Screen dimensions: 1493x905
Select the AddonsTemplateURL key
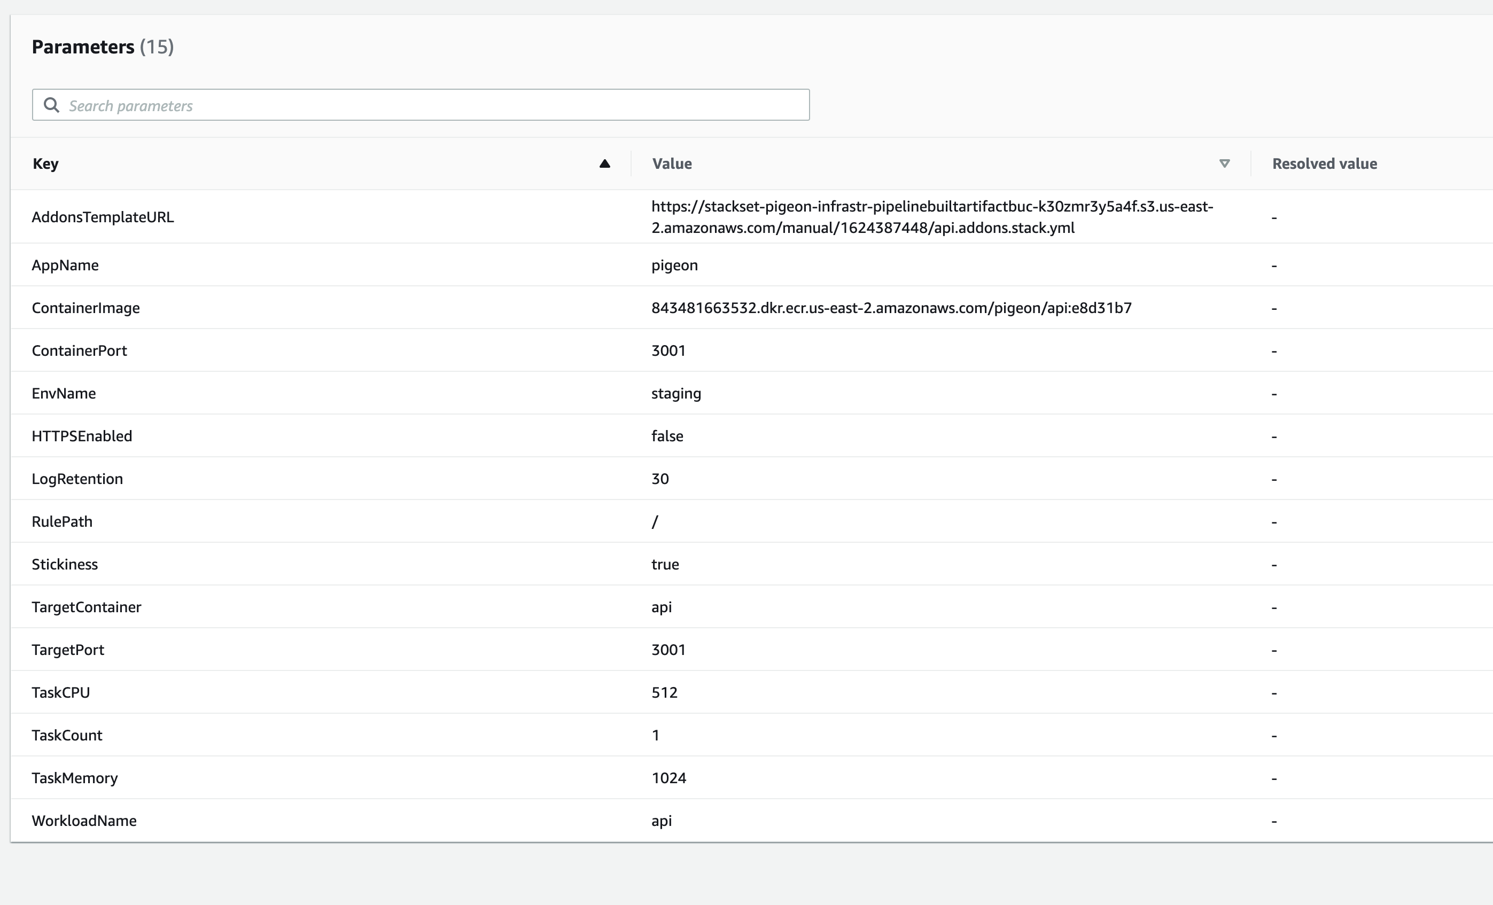103,217
